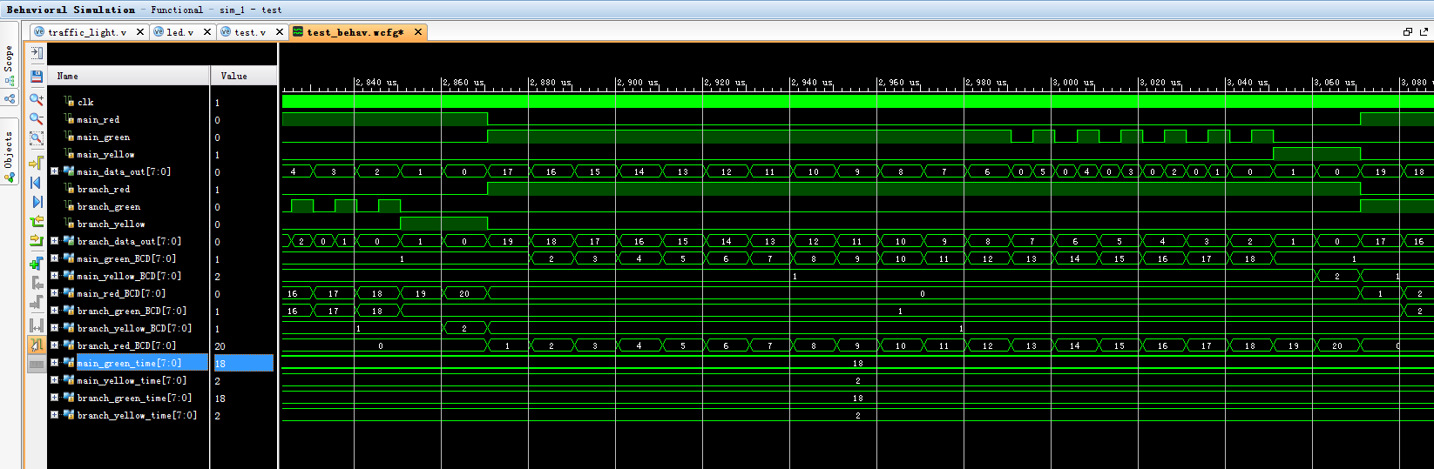Expand branch_data_out[7:0] bus
Image resolution: width=1434 pixels, height=469 pixels.
pos(54,241)
